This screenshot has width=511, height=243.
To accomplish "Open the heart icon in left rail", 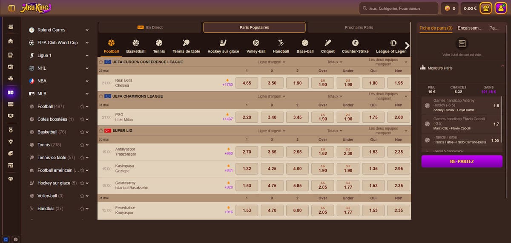I will 11,179.
